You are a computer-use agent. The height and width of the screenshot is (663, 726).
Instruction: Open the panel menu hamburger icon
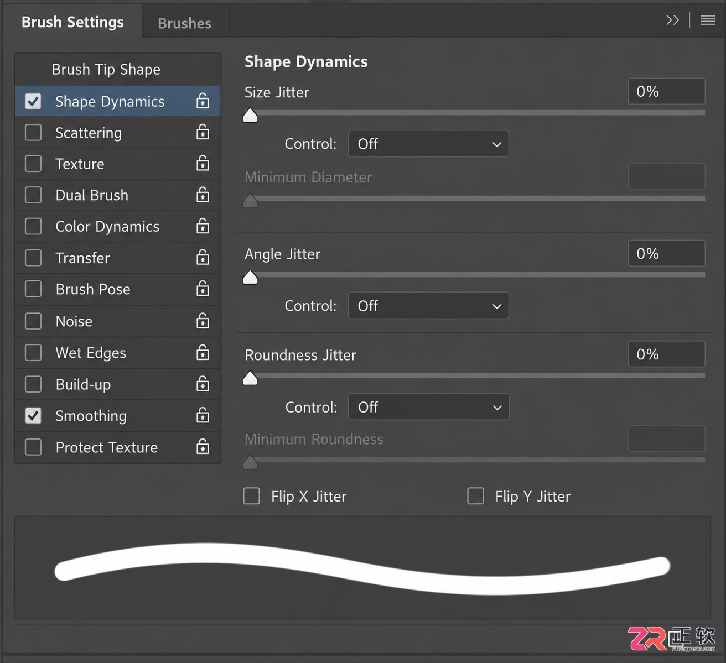tap(708, 20)
